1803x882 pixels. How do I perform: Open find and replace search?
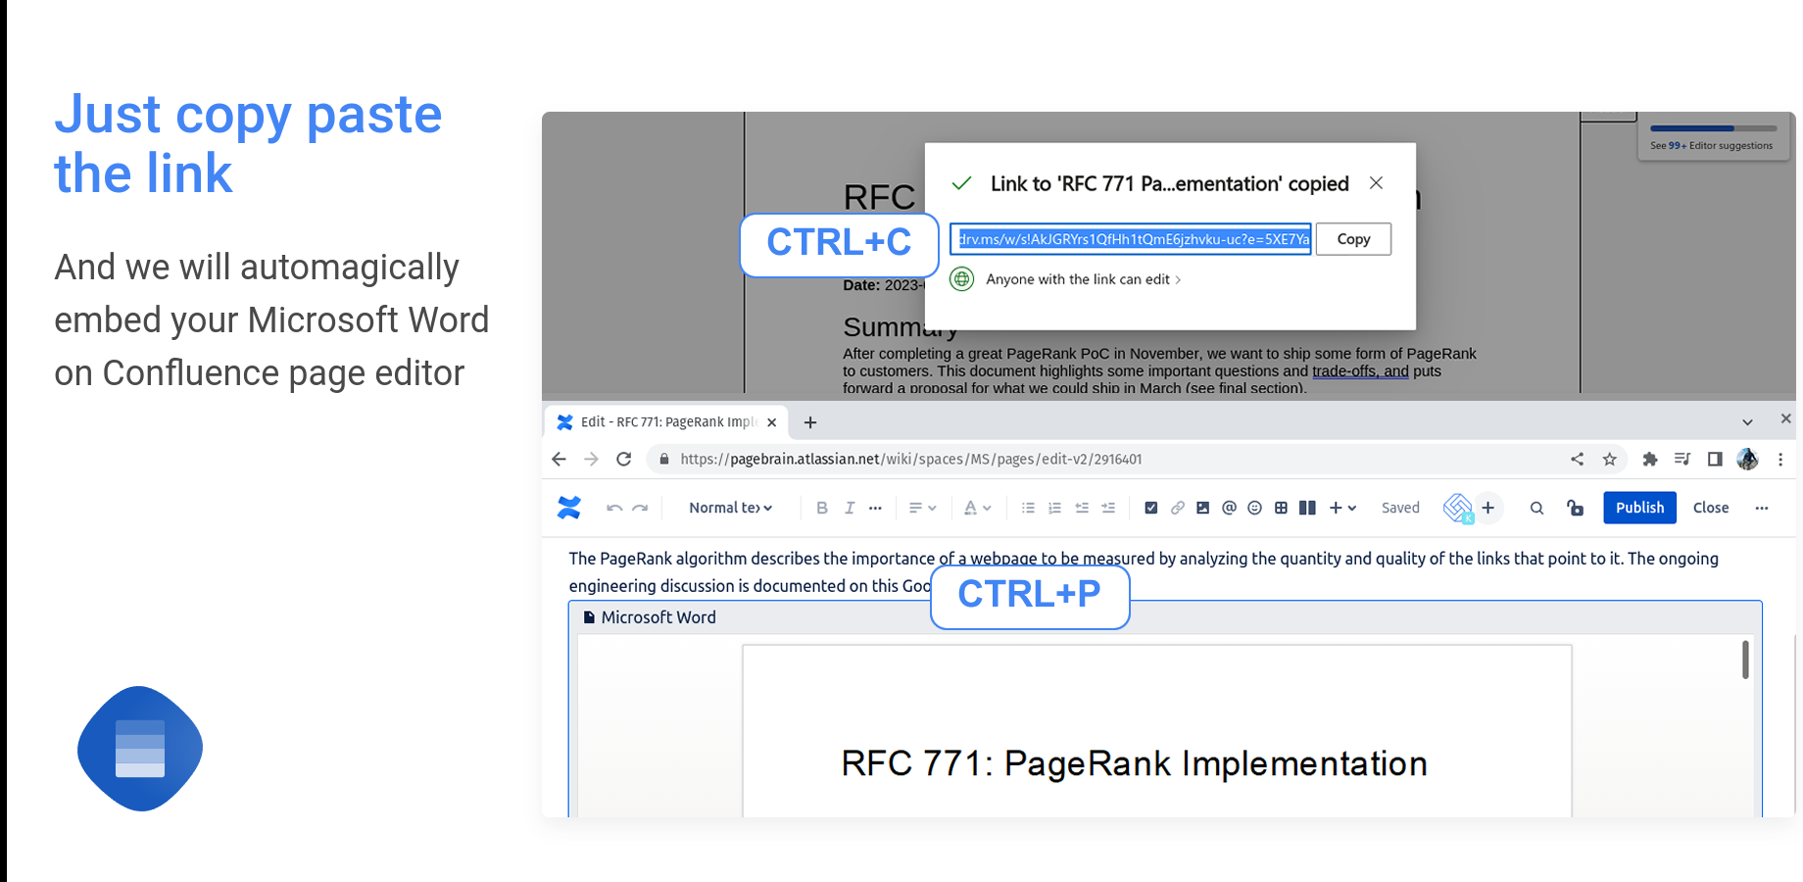click(1536, 508)
